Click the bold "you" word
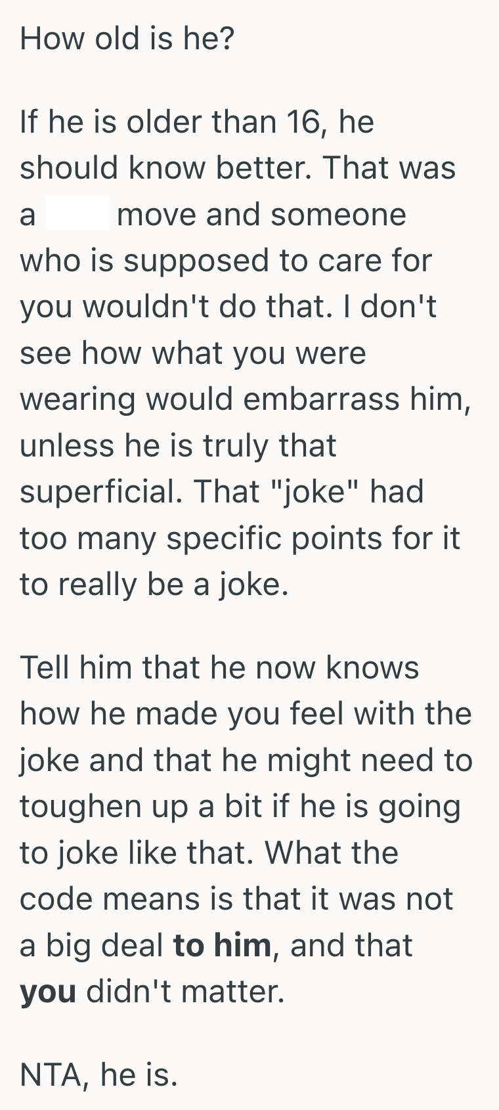 click(x=48, y=991)
